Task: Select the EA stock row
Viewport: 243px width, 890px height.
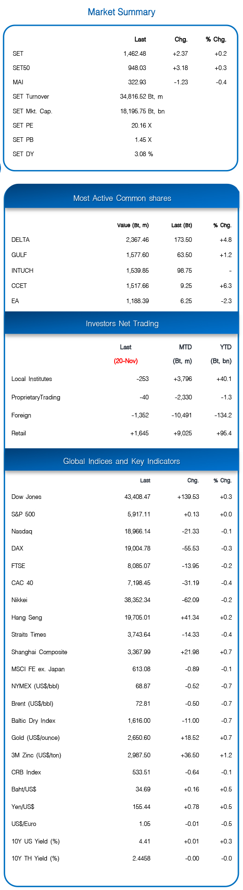Action: coord(121,301)
